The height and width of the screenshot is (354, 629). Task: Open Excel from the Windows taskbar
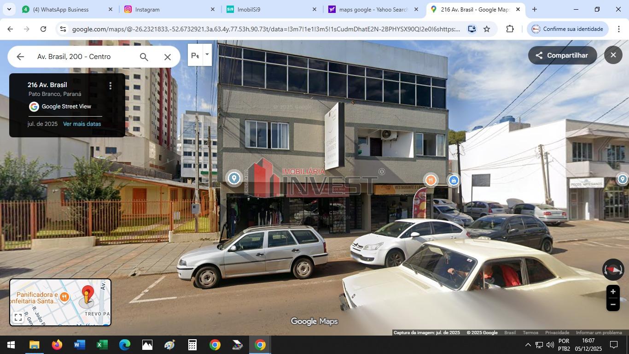pos(102,345)
